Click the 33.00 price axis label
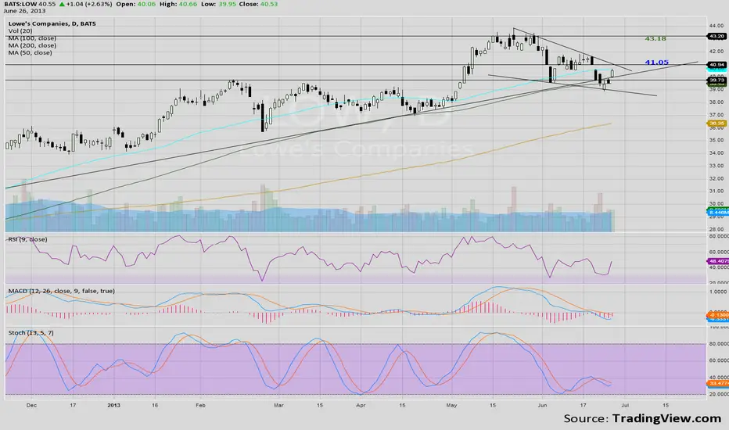This screenshot has height=430, width=729. coord(716,166)
